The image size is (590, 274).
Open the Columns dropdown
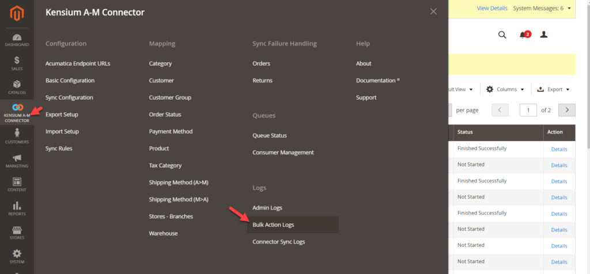point(505,89)
